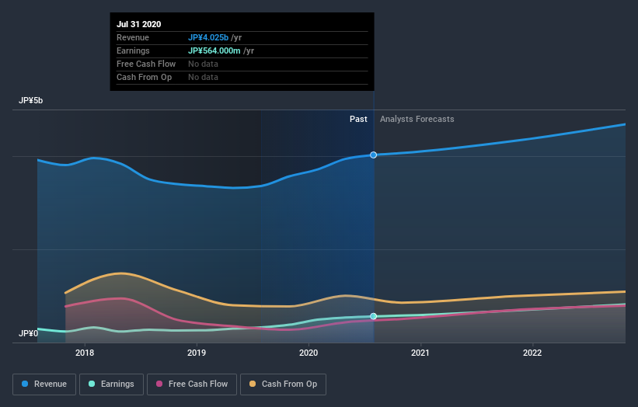Toggle the Free Cash Flow legend series
The height and width of the screenshot is (407, 638).
(x=192, y=384)
